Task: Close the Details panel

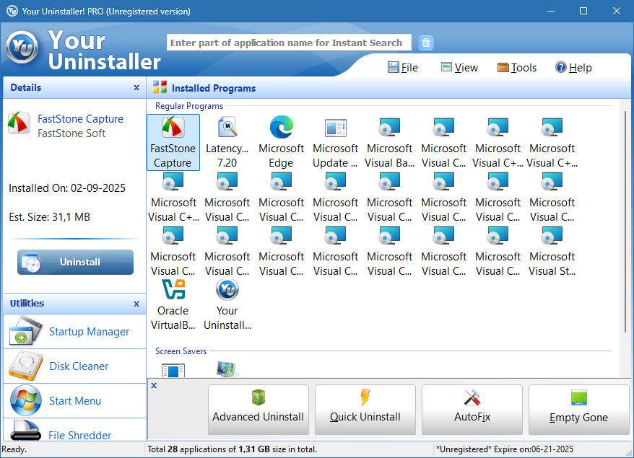Action: pyautogui.click(x=136, y=88)
